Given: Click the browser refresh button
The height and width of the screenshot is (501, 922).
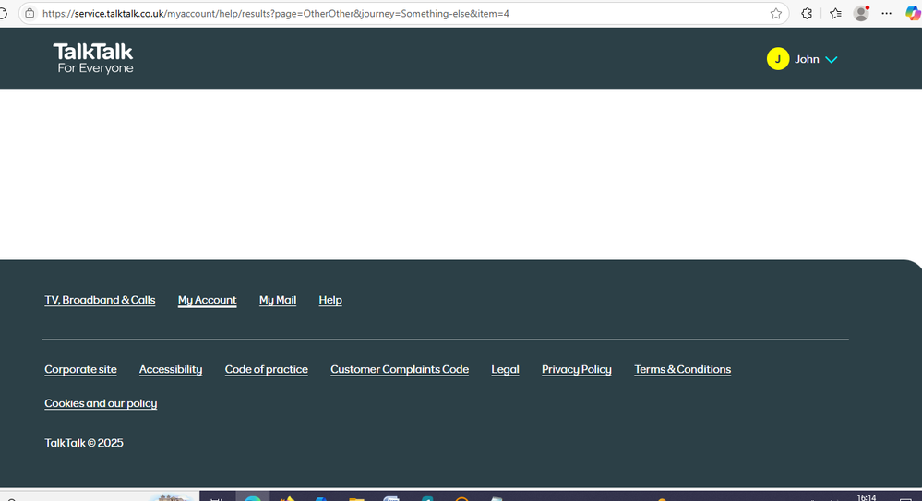Looking at the screenshot, I should 3,13.
